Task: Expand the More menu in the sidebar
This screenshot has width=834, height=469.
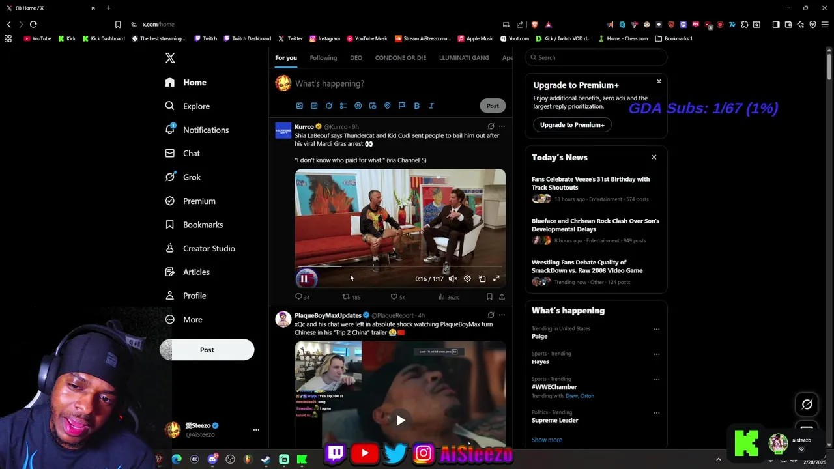Action: (184, 320)
